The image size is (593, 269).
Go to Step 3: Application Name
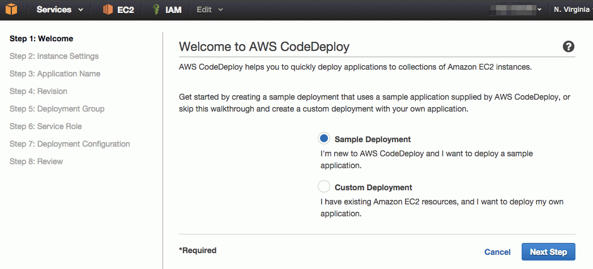tap(55, 74)
